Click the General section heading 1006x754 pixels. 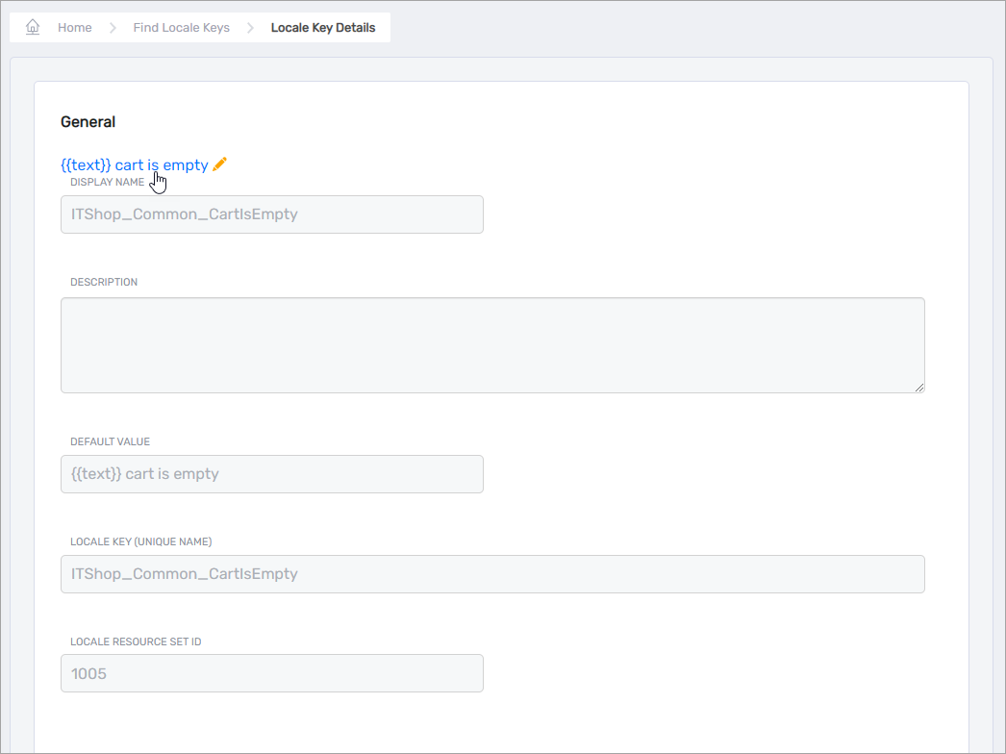click(x=88, y=122)
